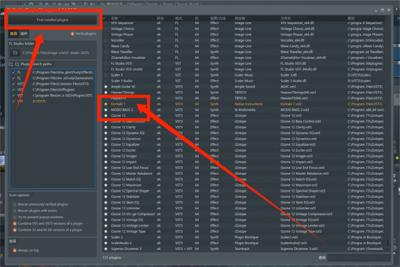This screenshot has width=400, height=267.
Task: Favorite the Vocodex plugin star
Action: tap(106, 41)
